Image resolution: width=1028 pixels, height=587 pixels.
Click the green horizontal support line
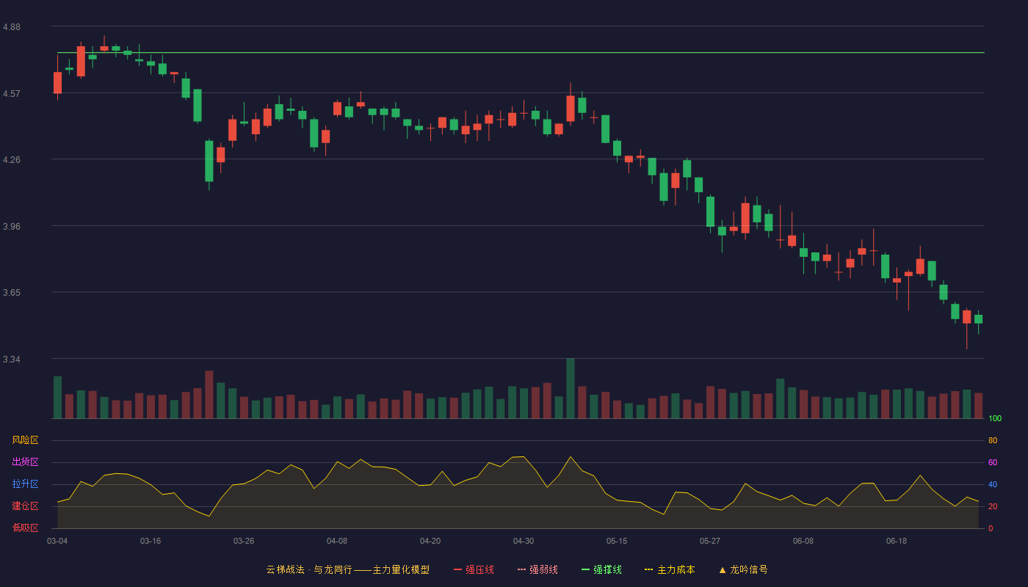[x=521, y=53]
